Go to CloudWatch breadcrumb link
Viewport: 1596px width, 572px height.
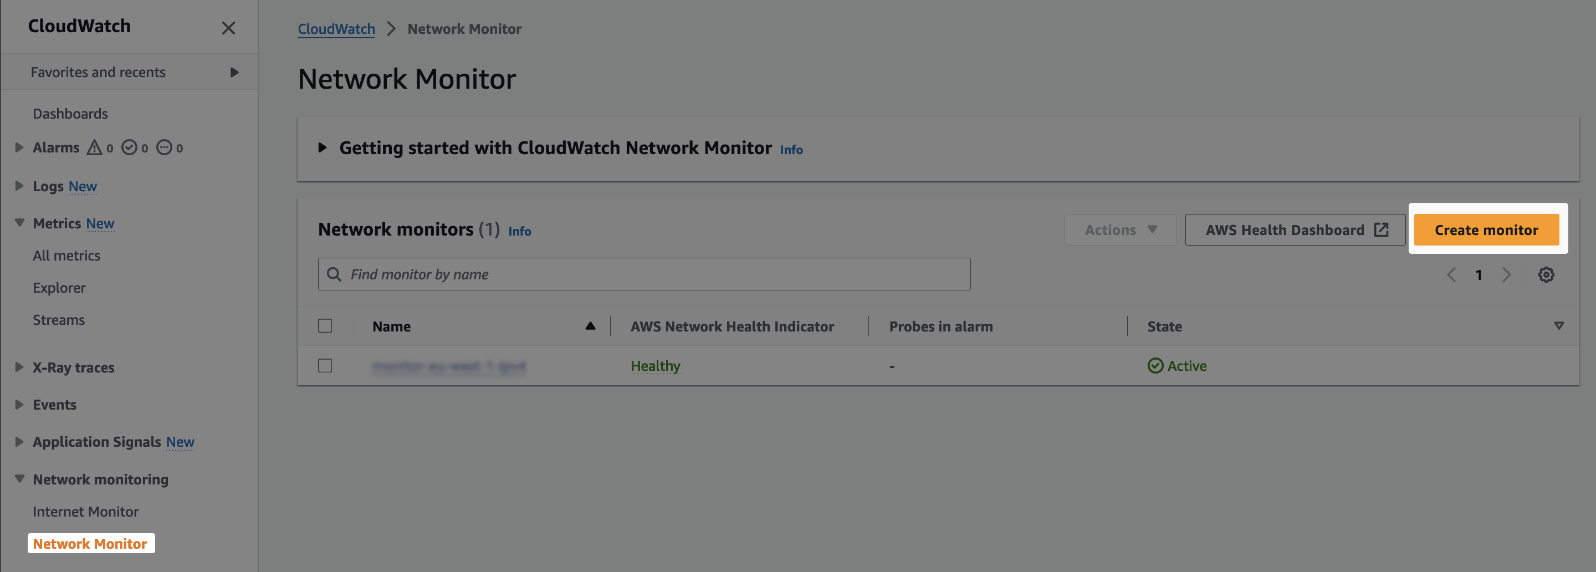[x=336, y=29]
